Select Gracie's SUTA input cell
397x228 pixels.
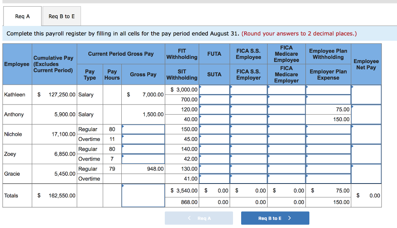tap(214, 179)
